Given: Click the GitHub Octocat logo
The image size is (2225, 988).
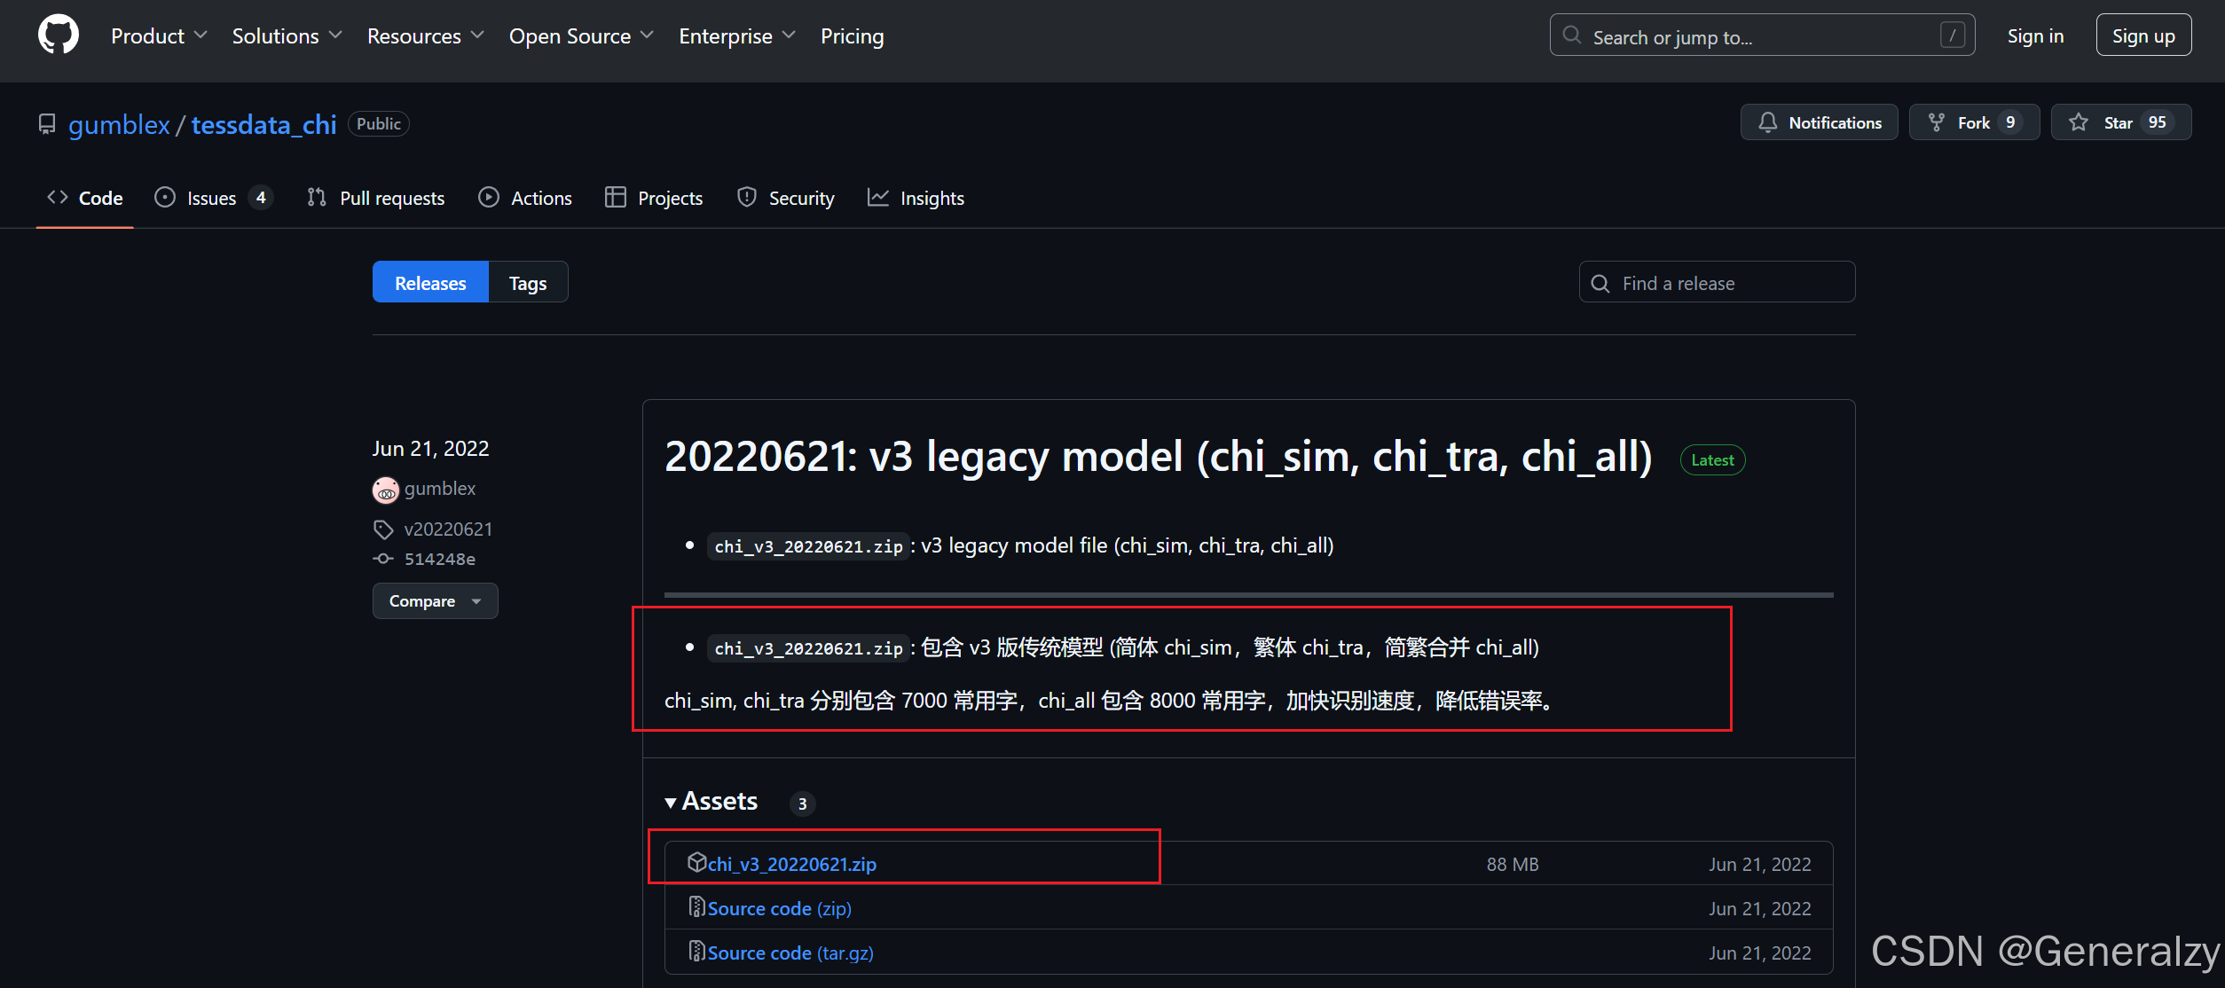Looking at the screenshot, I should pos(59,35).
